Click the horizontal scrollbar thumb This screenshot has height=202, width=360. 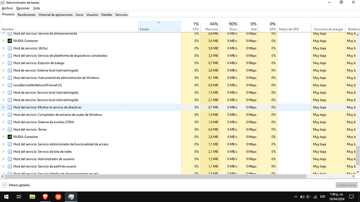click(x=155, y=176)
